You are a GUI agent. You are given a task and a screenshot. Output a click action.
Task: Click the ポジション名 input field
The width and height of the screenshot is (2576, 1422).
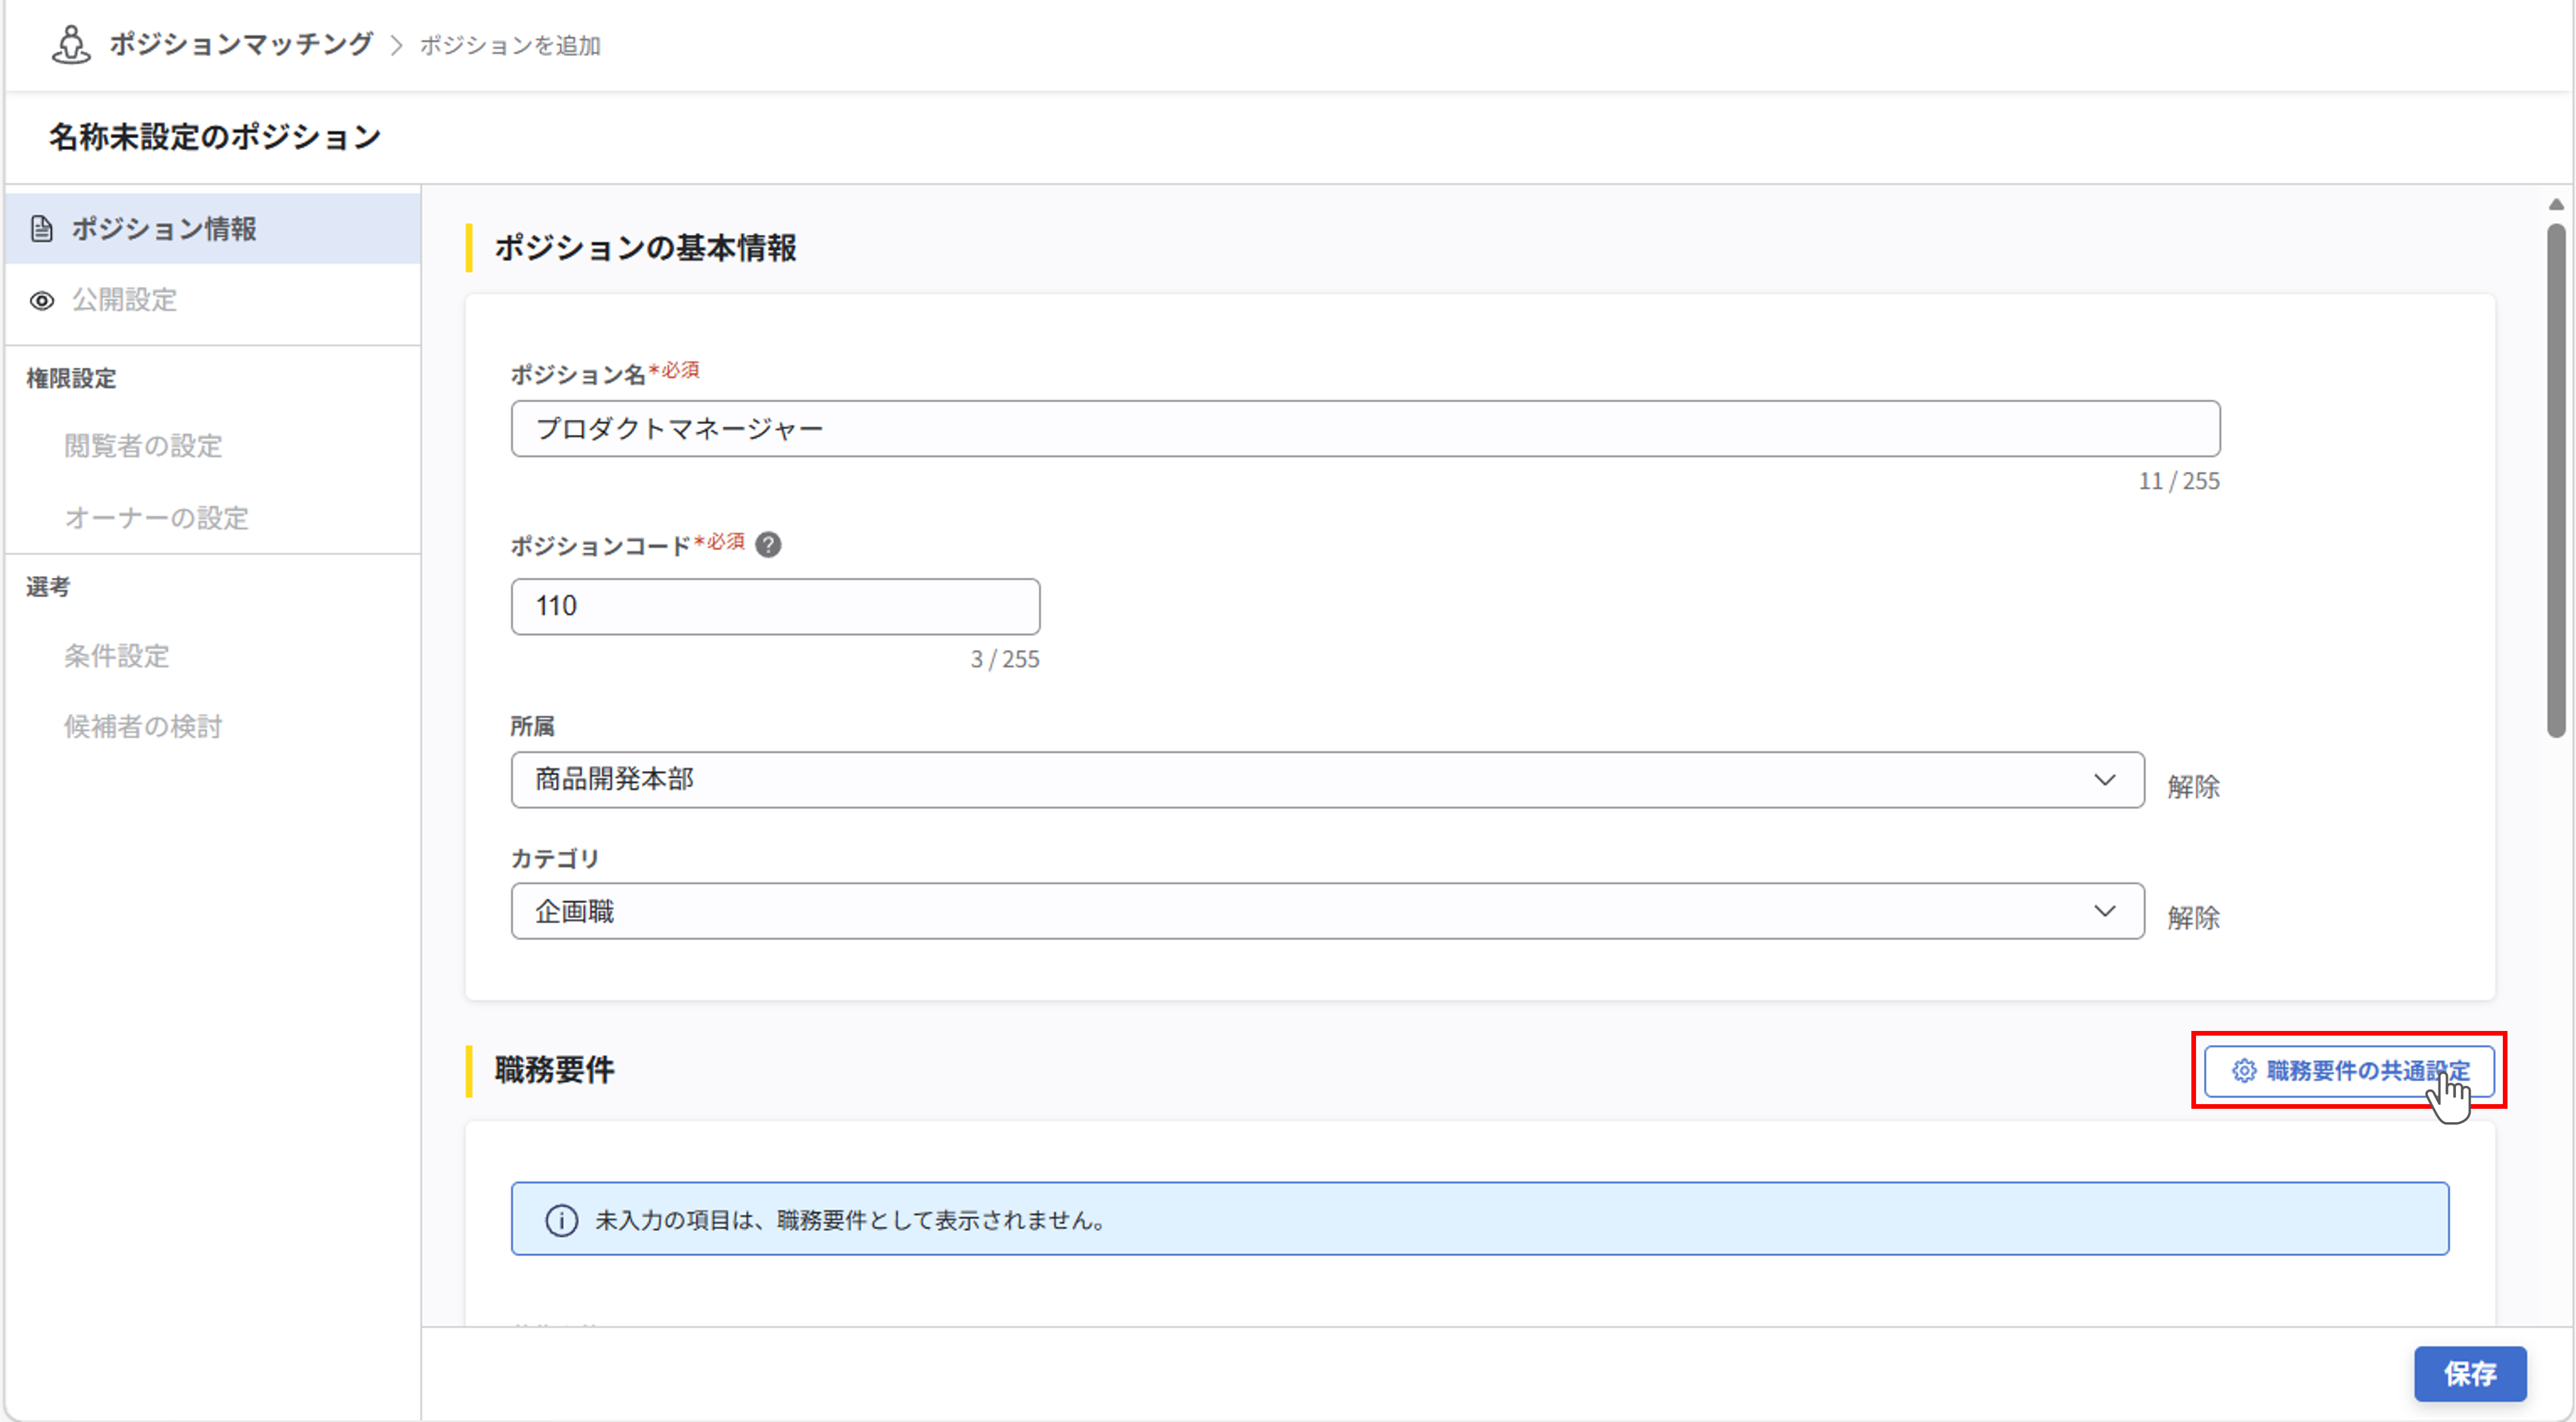tap(1365, 429)
